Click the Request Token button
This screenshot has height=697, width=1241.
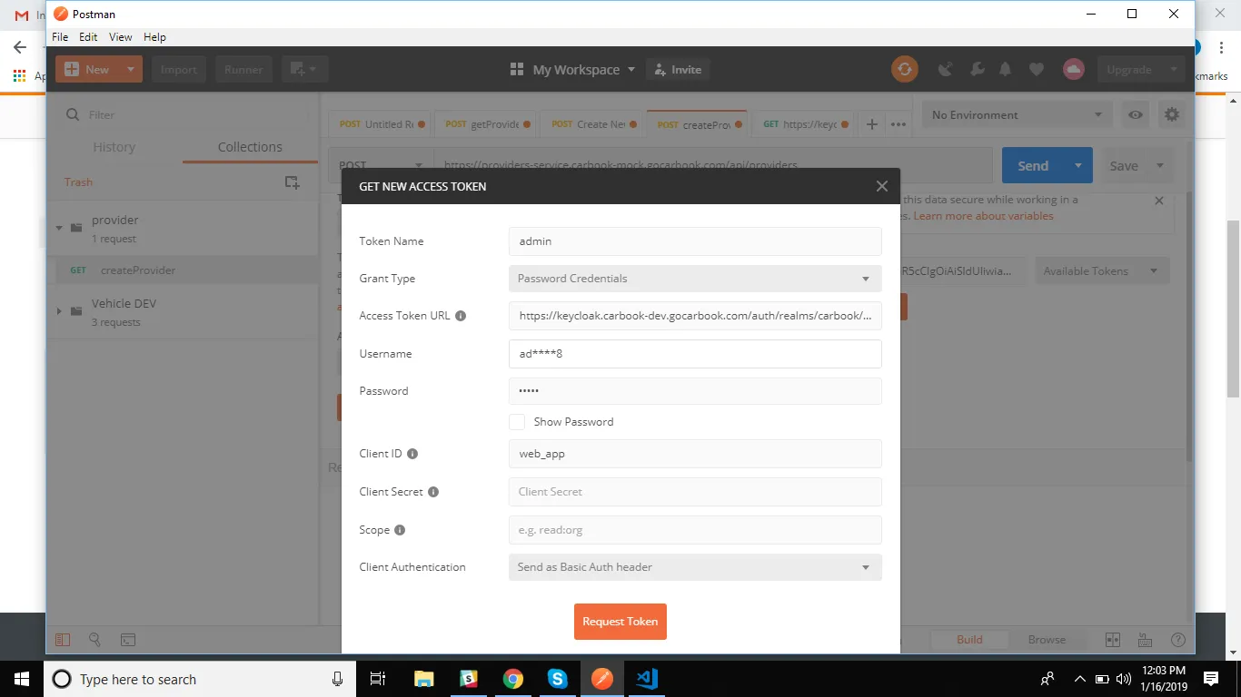point(620,622)
